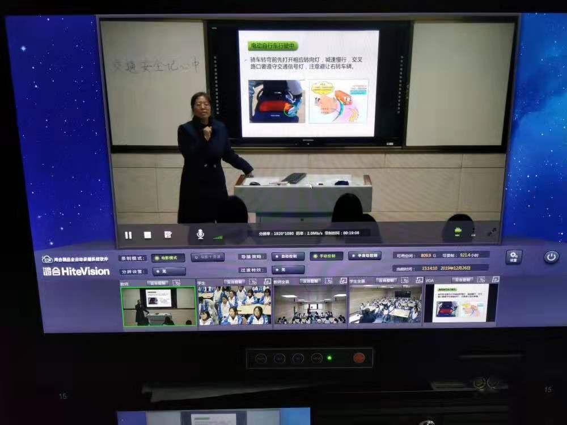Viewport: 567px width, 425px height.
Task: Select the 学生 camera thumbnail
Action: [234, 305]
